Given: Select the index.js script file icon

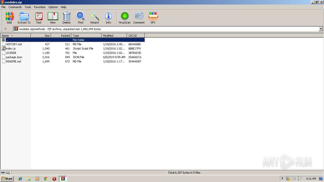Looking at the screenshot, I should click(x=4, y=49).
